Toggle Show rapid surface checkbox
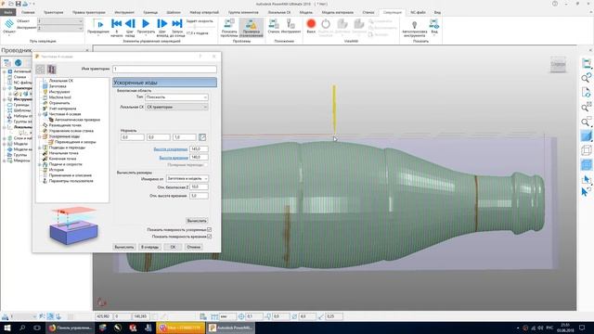Image resolution: width=594 pixels, height=334 pixels. [x=209, y=229]
